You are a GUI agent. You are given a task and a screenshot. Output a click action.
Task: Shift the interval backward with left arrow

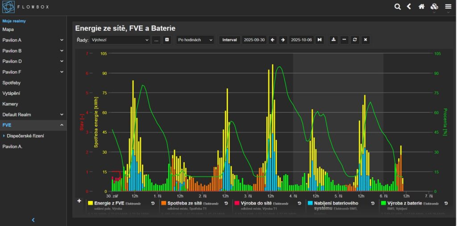tap(273, 40)
